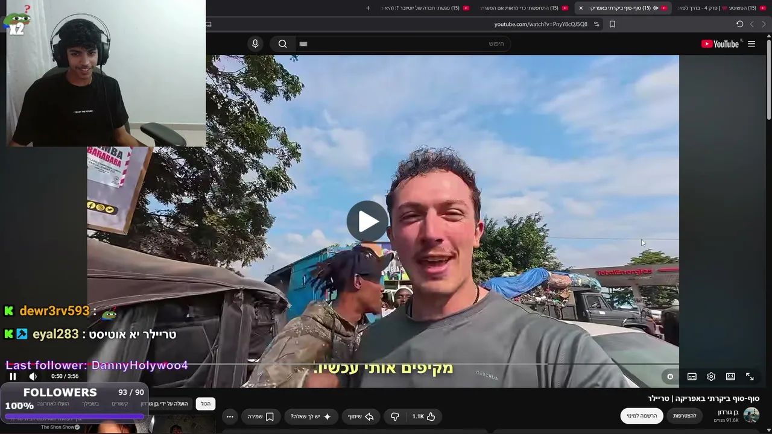This screenshot has height=434, width=772.
Task: Switch to the פרק 4 - בדרך browser tab
Action: pos(721,8)
